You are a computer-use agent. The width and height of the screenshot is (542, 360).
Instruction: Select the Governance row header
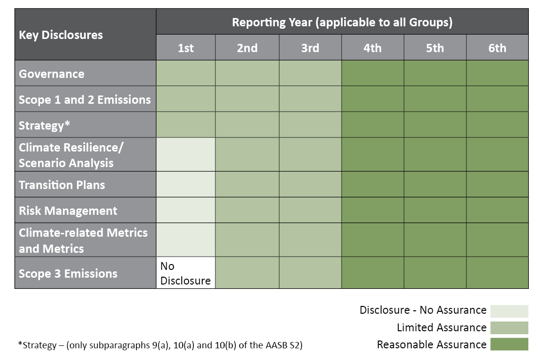click(85, 73)
